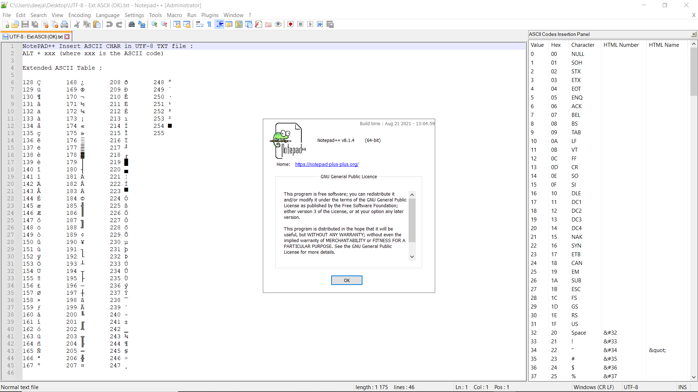The width and height of the screenshot is (698, 392).
Task: Click the Close All toolbar icon
Action: (x=55, y=24)
